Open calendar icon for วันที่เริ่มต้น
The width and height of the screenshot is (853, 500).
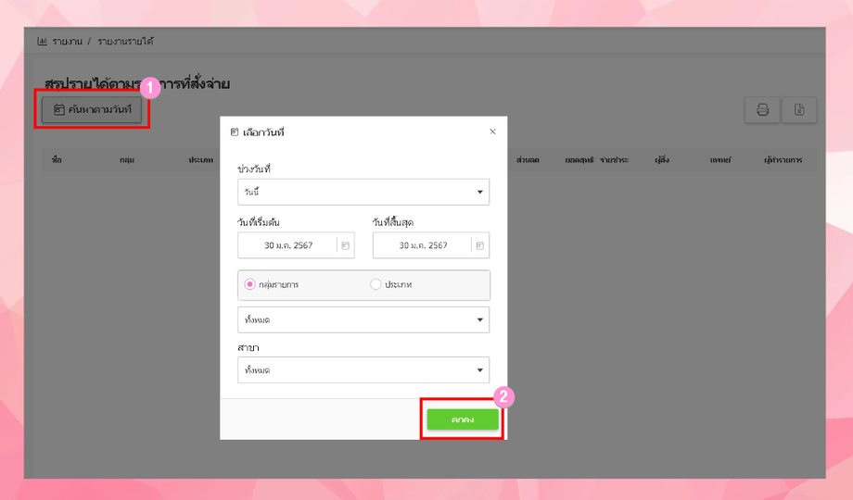[345, 245]
